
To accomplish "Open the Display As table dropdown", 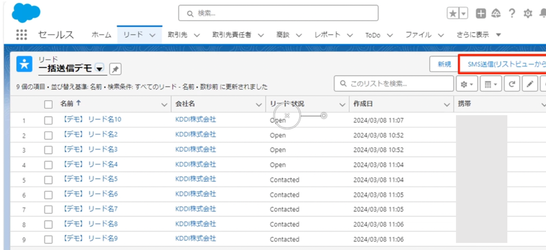I will point(491,84).
